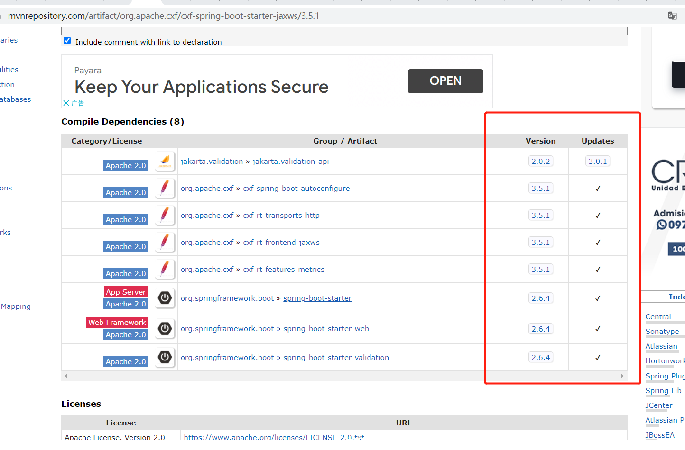Click the Category/License column header

(107, 141)
